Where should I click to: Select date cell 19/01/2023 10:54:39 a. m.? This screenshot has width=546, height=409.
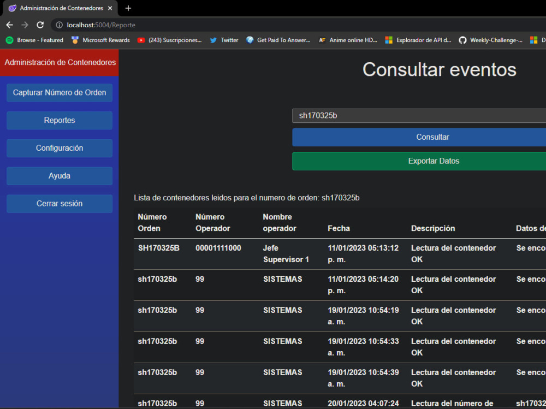(363, 378)
